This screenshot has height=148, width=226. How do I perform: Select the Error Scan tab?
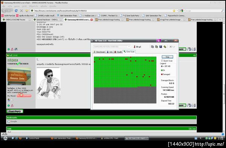(x=129, y=51)
